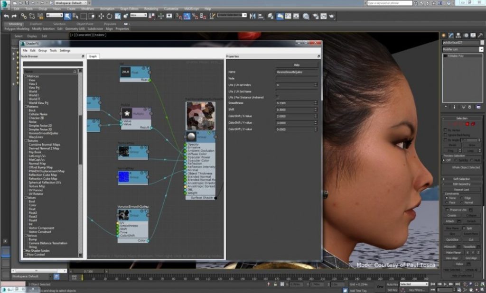The image size is (486, 293).
Task: Open the reference coordinate system View dropdown
Action: click(x=139, y=15)
